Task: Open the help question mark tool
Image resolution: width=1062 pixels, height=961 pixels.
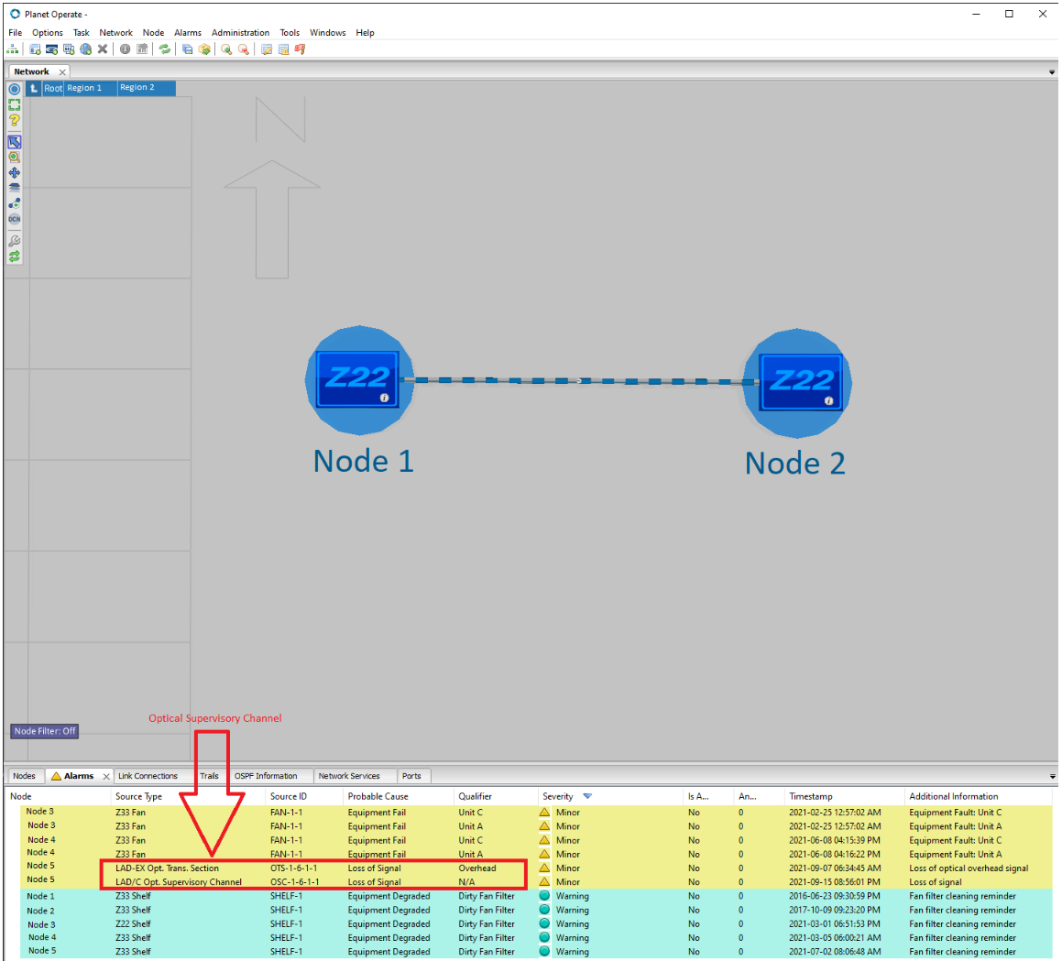Action: 14,120
